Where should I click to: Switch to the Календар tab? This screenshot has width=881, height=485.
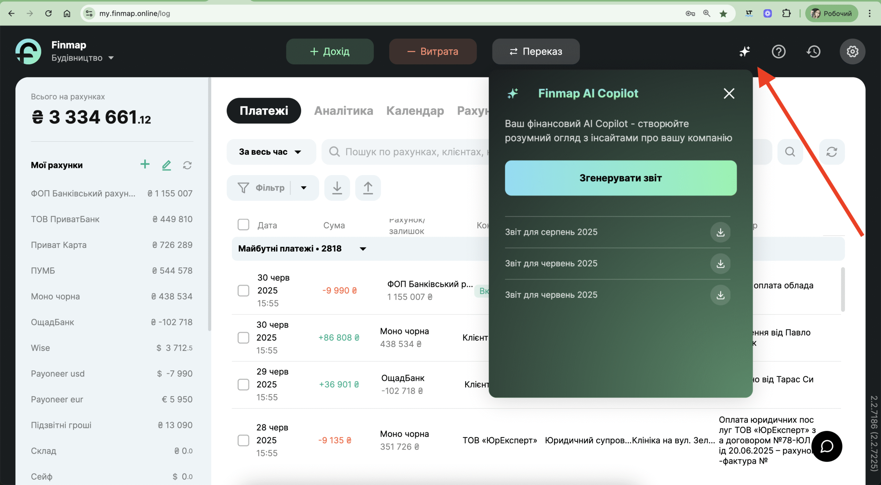415,111
